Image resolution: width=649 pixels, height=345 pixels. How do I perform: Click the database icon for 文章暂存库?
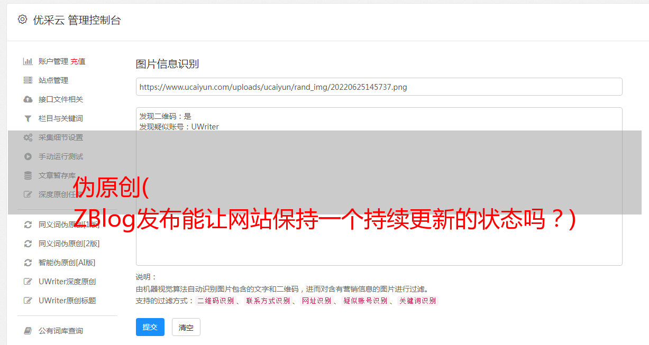click(28, 175)
